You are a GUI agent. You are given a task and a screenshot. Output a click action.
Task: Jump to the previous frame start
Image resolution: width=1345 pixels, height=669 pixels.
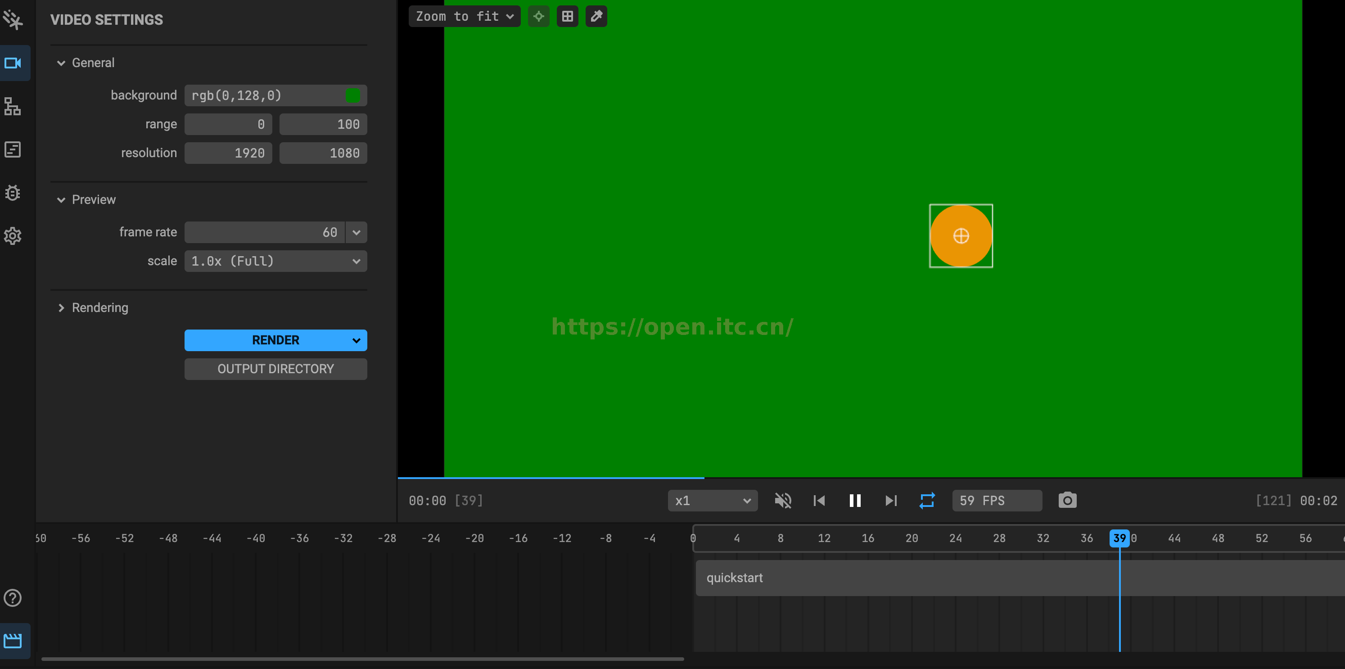tap(819, 501)
